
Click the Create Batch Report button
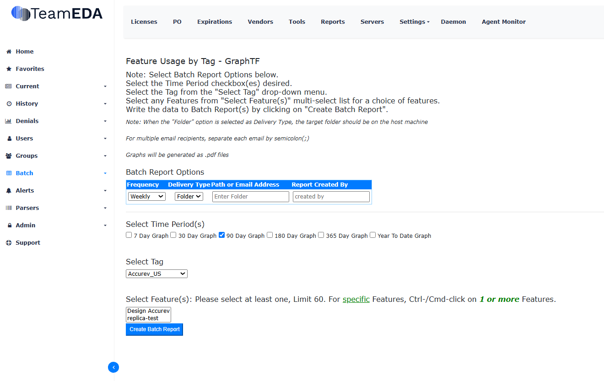155,329
